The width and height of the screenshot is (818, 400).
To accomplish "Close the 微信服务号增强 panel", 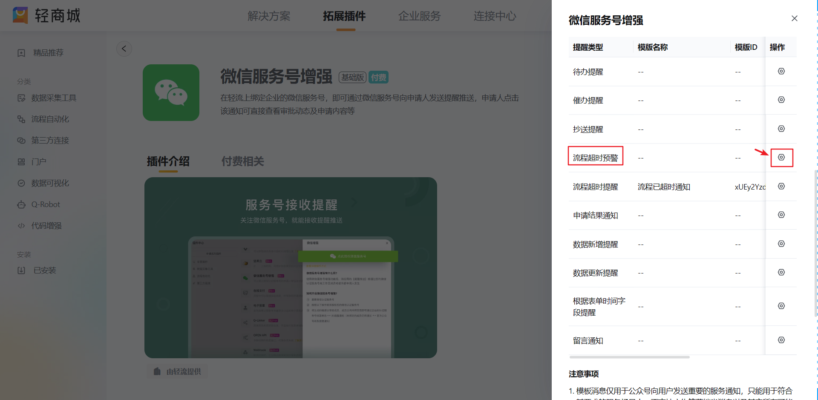I will (794, 18).
